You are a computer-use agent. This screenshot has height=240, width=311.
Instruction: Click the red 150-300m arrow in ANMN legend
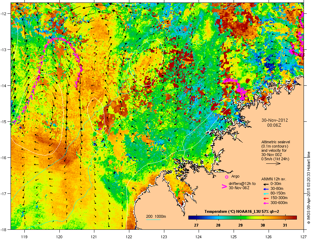266,198
